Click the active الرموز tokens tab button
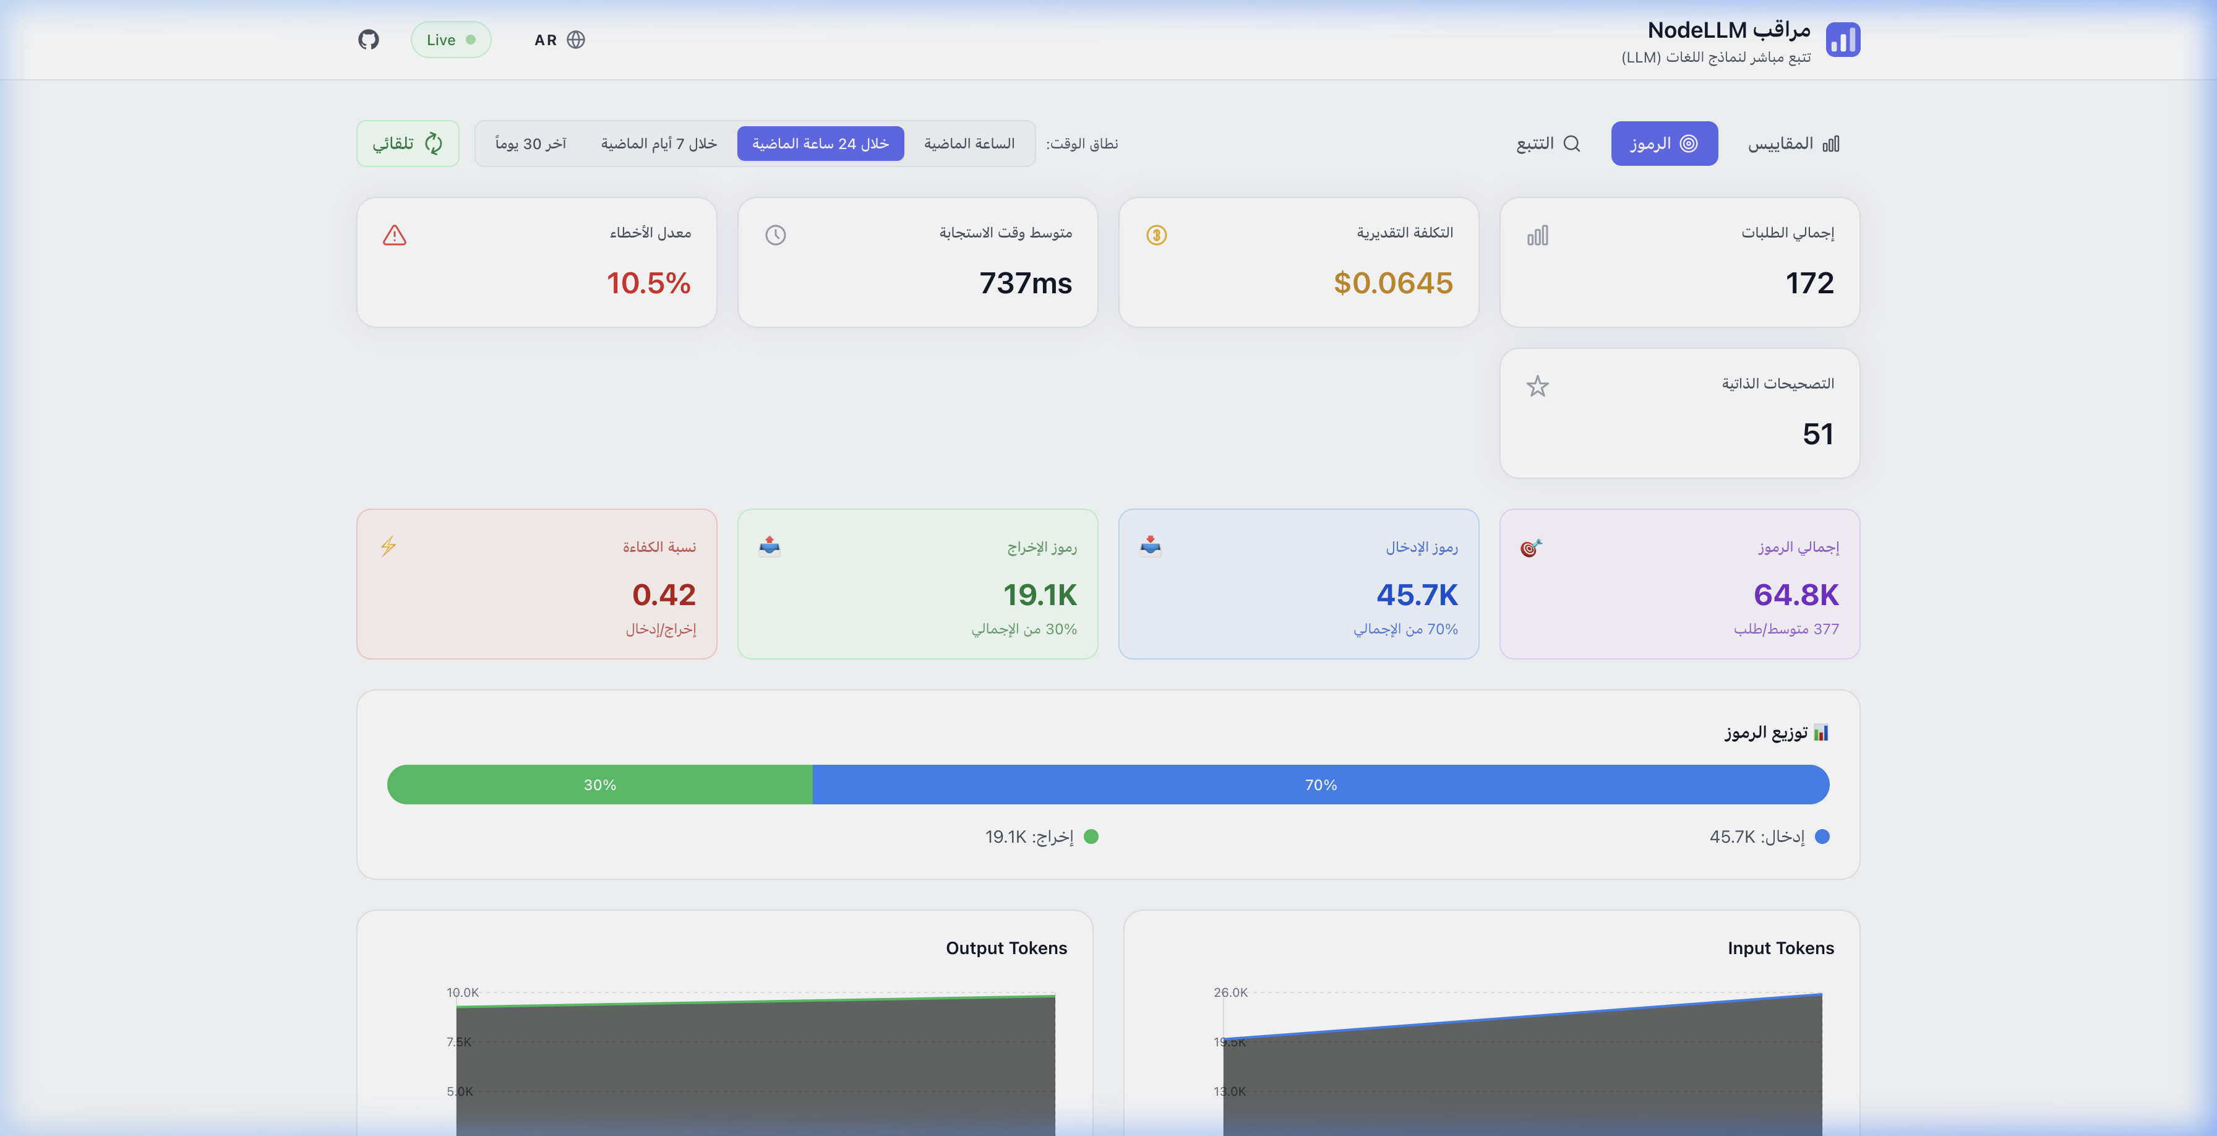 pos(1663,144)
